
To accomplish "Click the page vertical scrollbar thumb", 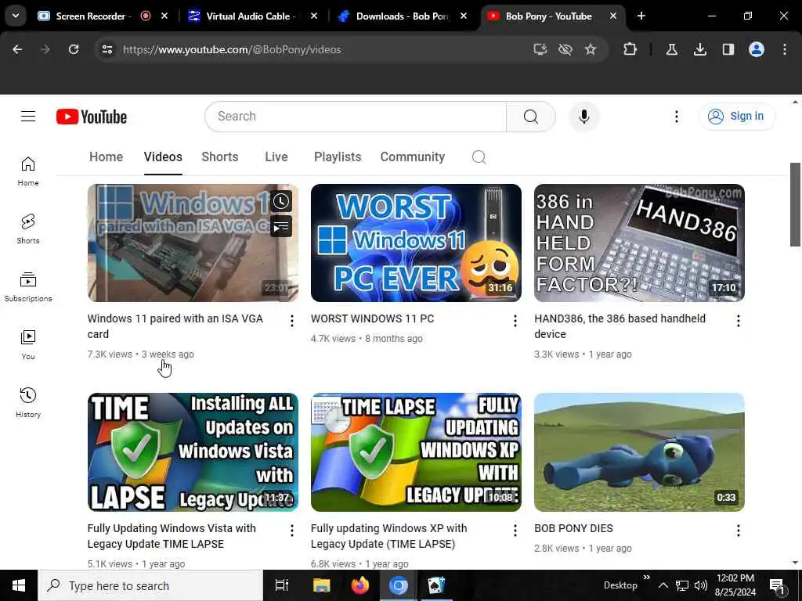I will 795,204.
